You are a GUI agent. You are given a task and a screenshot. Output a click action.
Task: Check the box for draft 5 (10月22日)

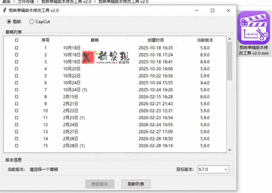(x=17, y=76)
